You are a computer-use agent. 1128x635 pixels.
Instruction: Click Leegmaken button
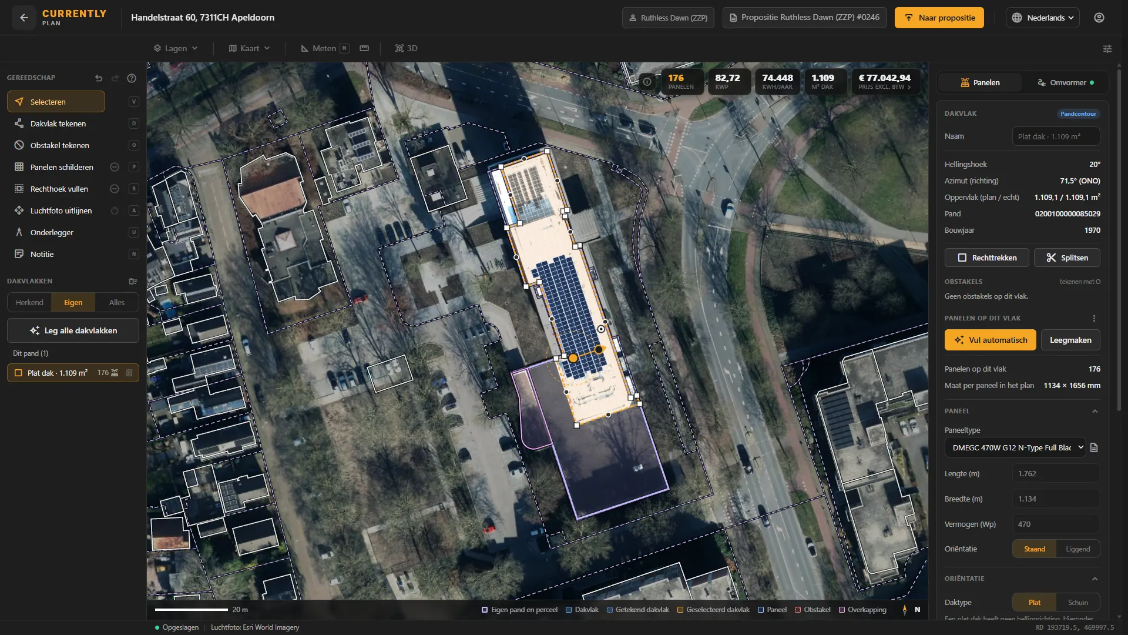(x=1070, y=340)
